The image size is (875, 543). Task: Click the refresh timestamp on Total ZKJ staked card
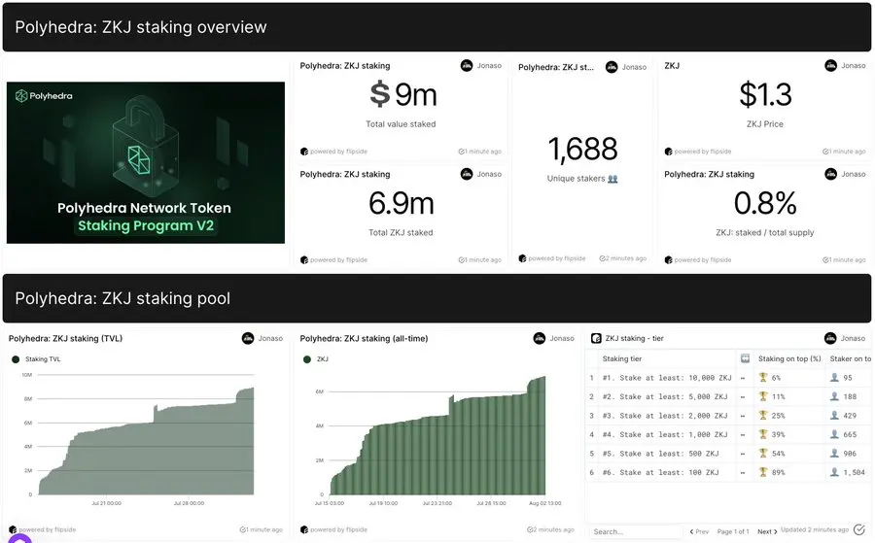[479, 260]
